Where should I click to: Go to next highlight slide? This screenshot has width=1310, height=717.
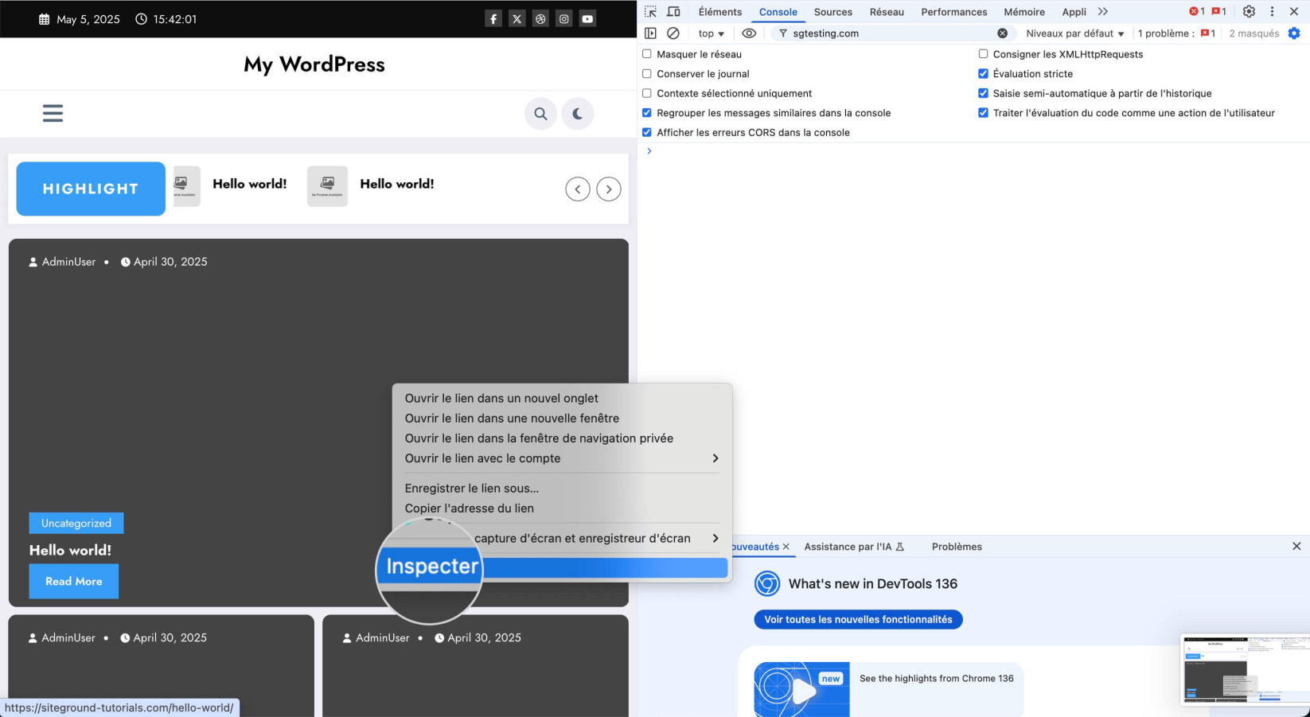coord(609,189)
